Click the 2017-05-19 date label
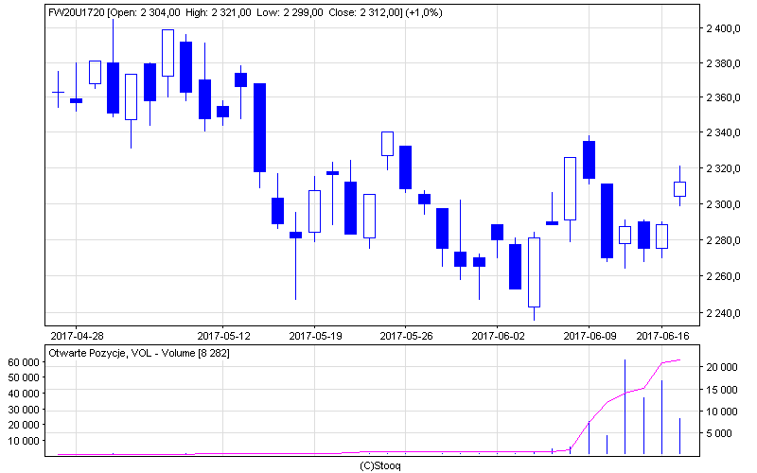 (x=315, y=336)
